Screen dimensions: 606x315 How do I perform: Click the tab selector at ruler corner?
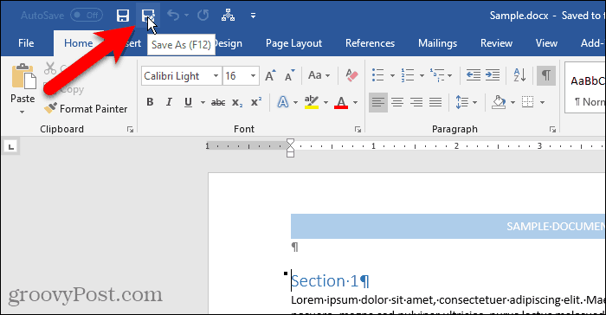pos(10,147)
